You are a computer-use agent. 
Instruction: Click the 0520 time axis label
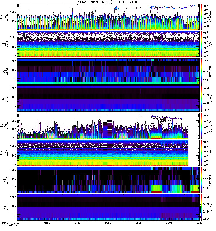click(139, 223)
